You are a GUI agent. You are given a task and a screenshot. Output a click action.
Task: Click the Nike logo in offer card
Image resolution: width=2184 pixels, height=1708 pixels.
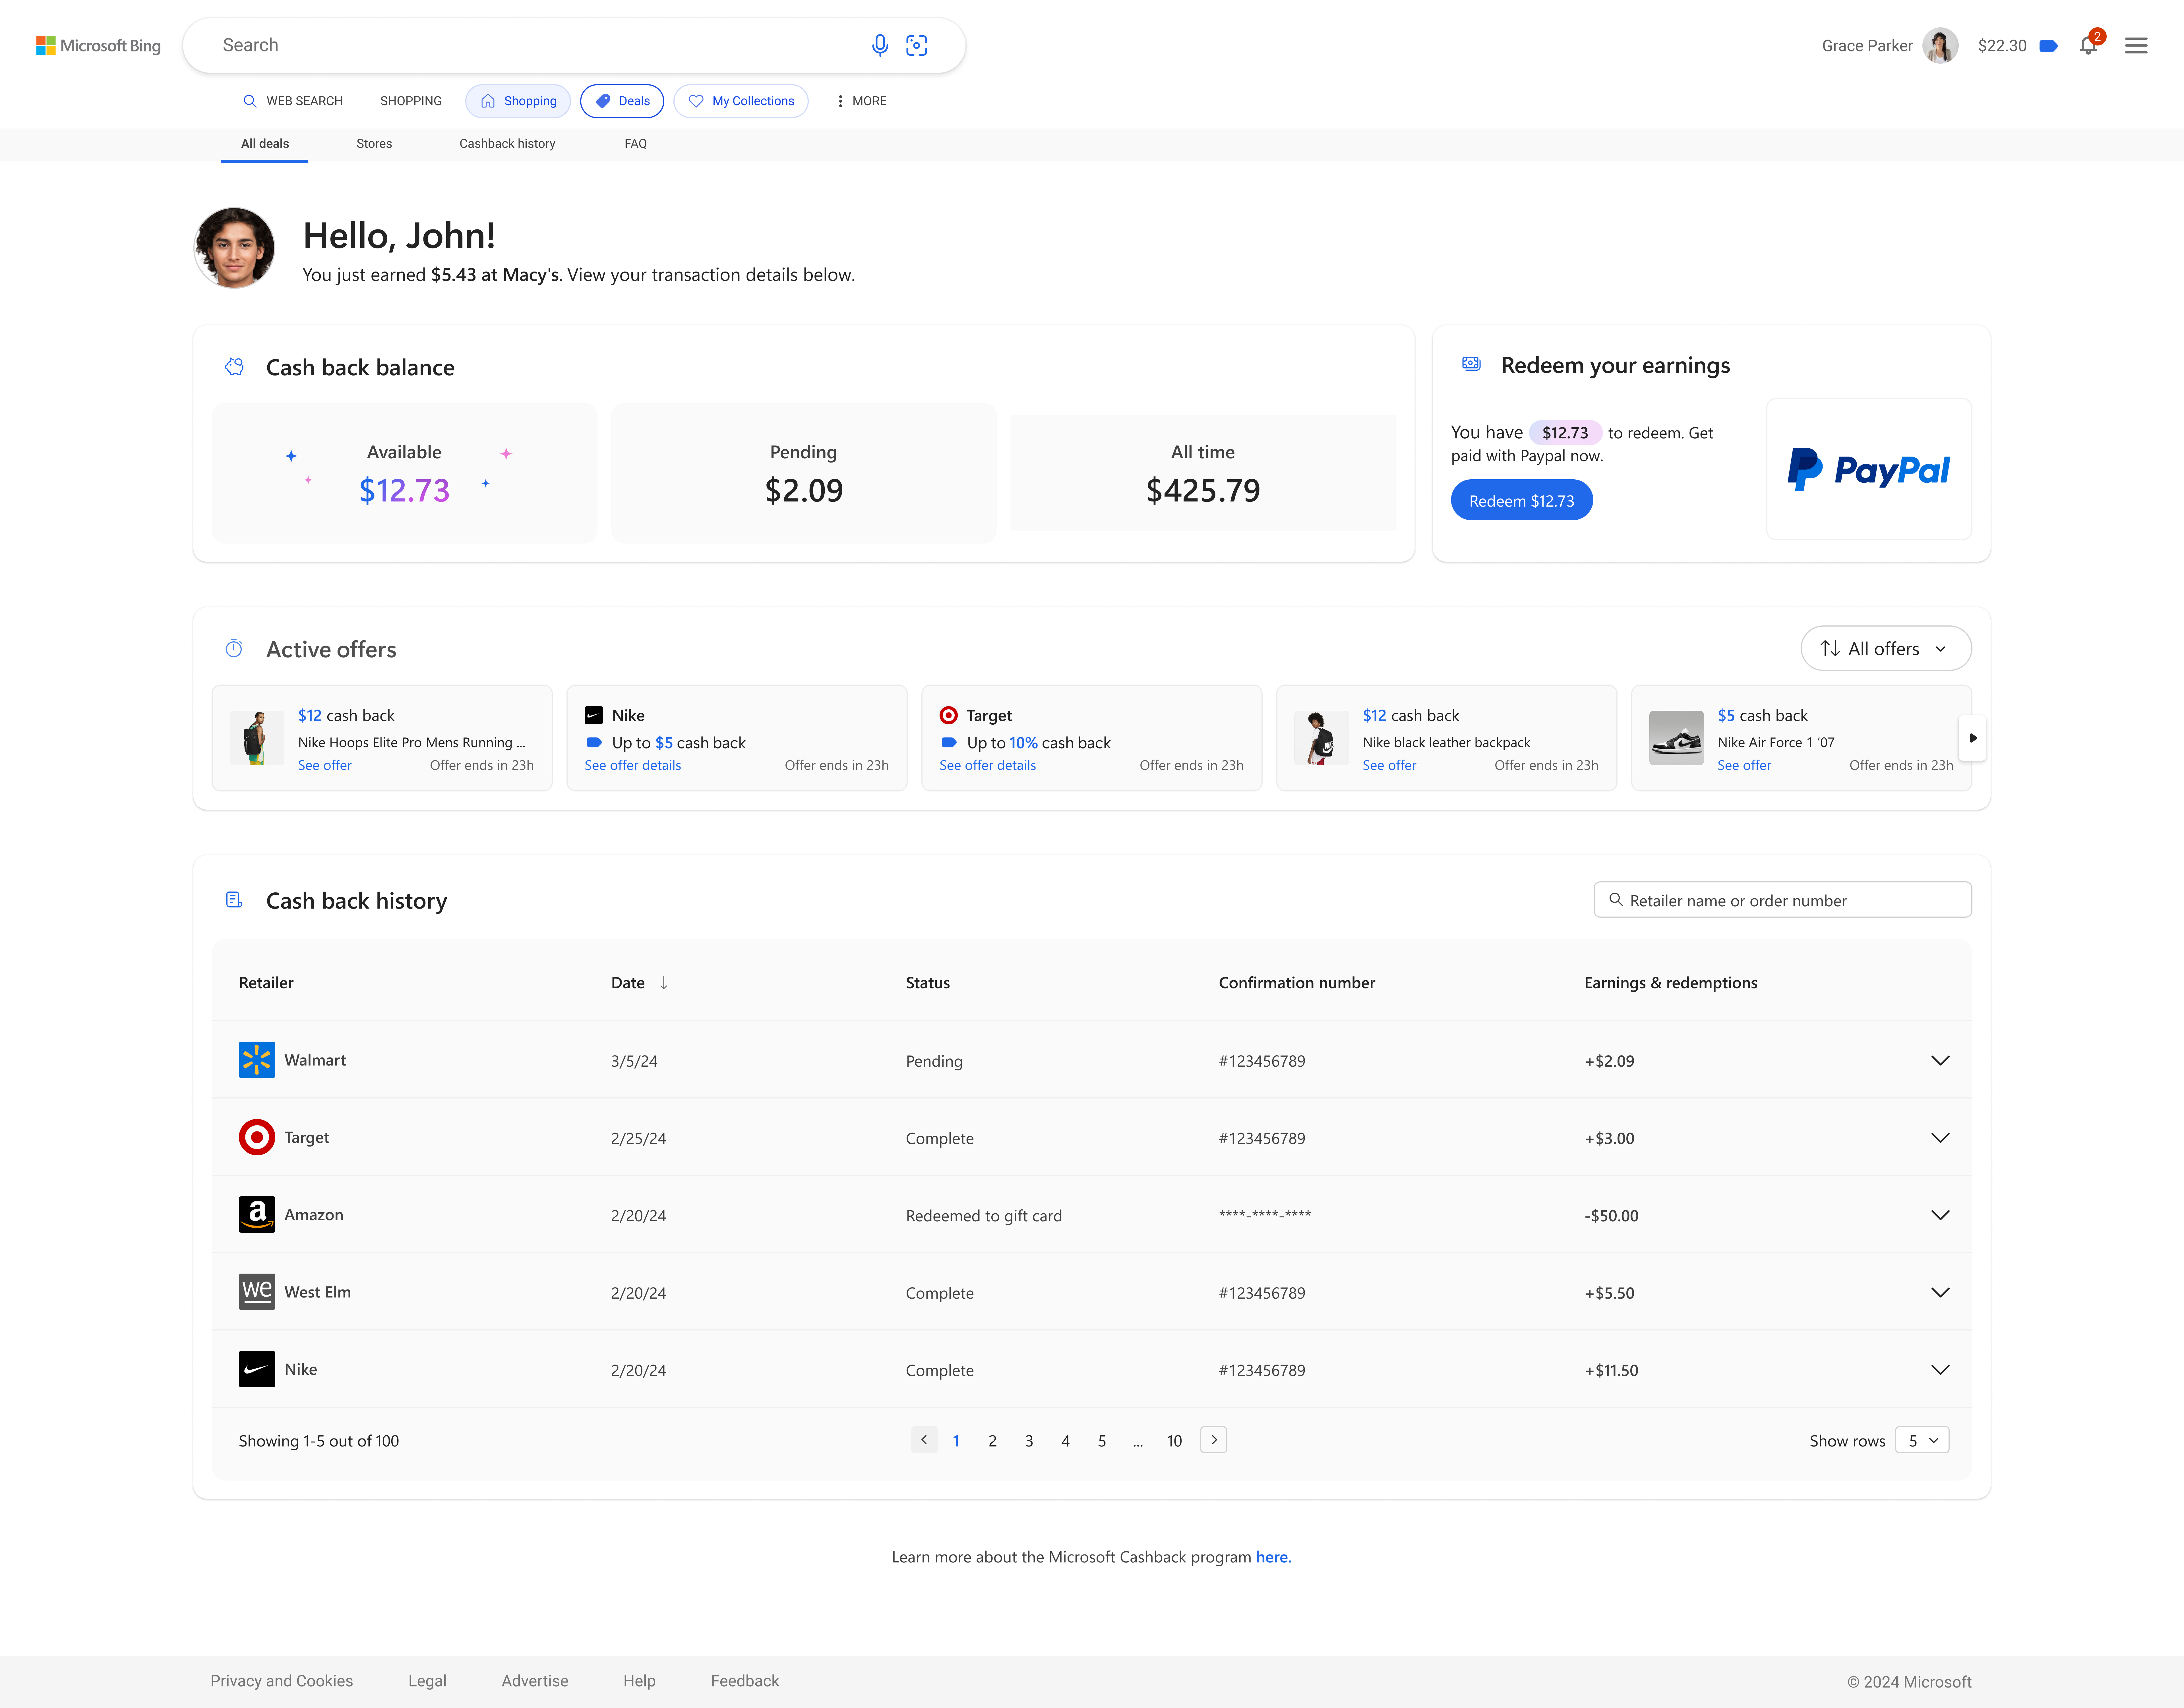tap(593, 715)
